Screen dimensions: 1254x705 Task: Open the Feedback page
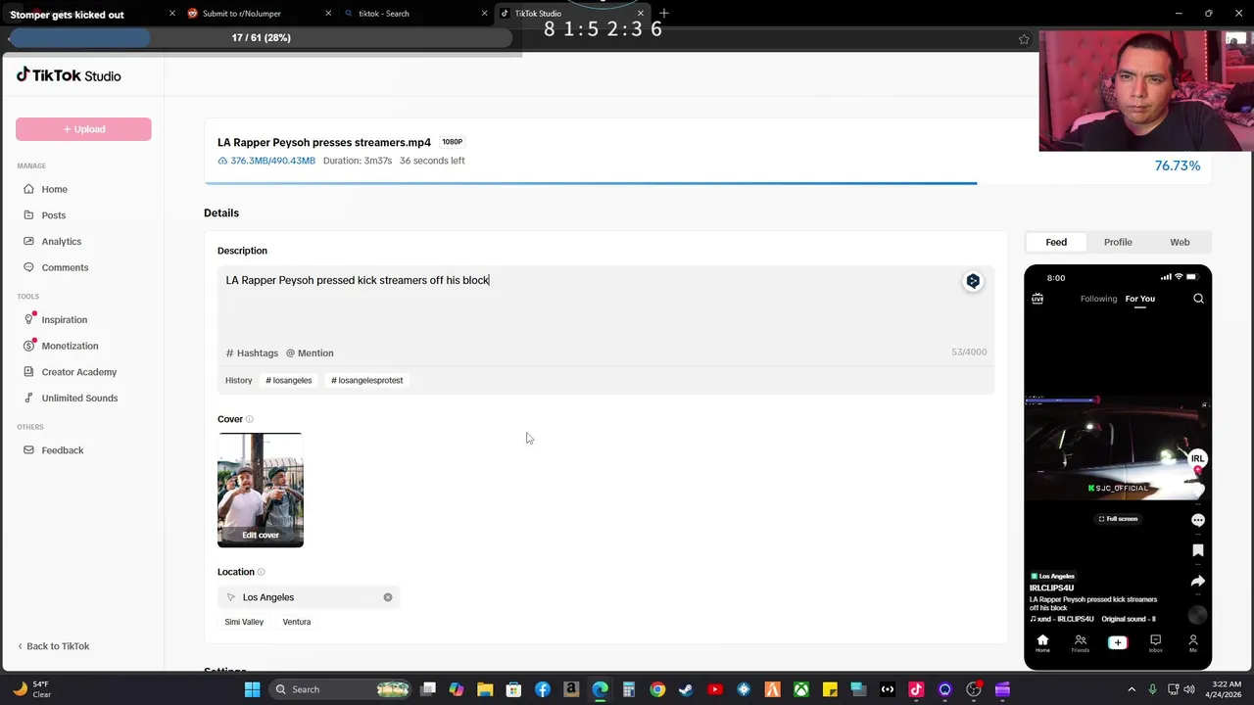(x=62, y=450)
